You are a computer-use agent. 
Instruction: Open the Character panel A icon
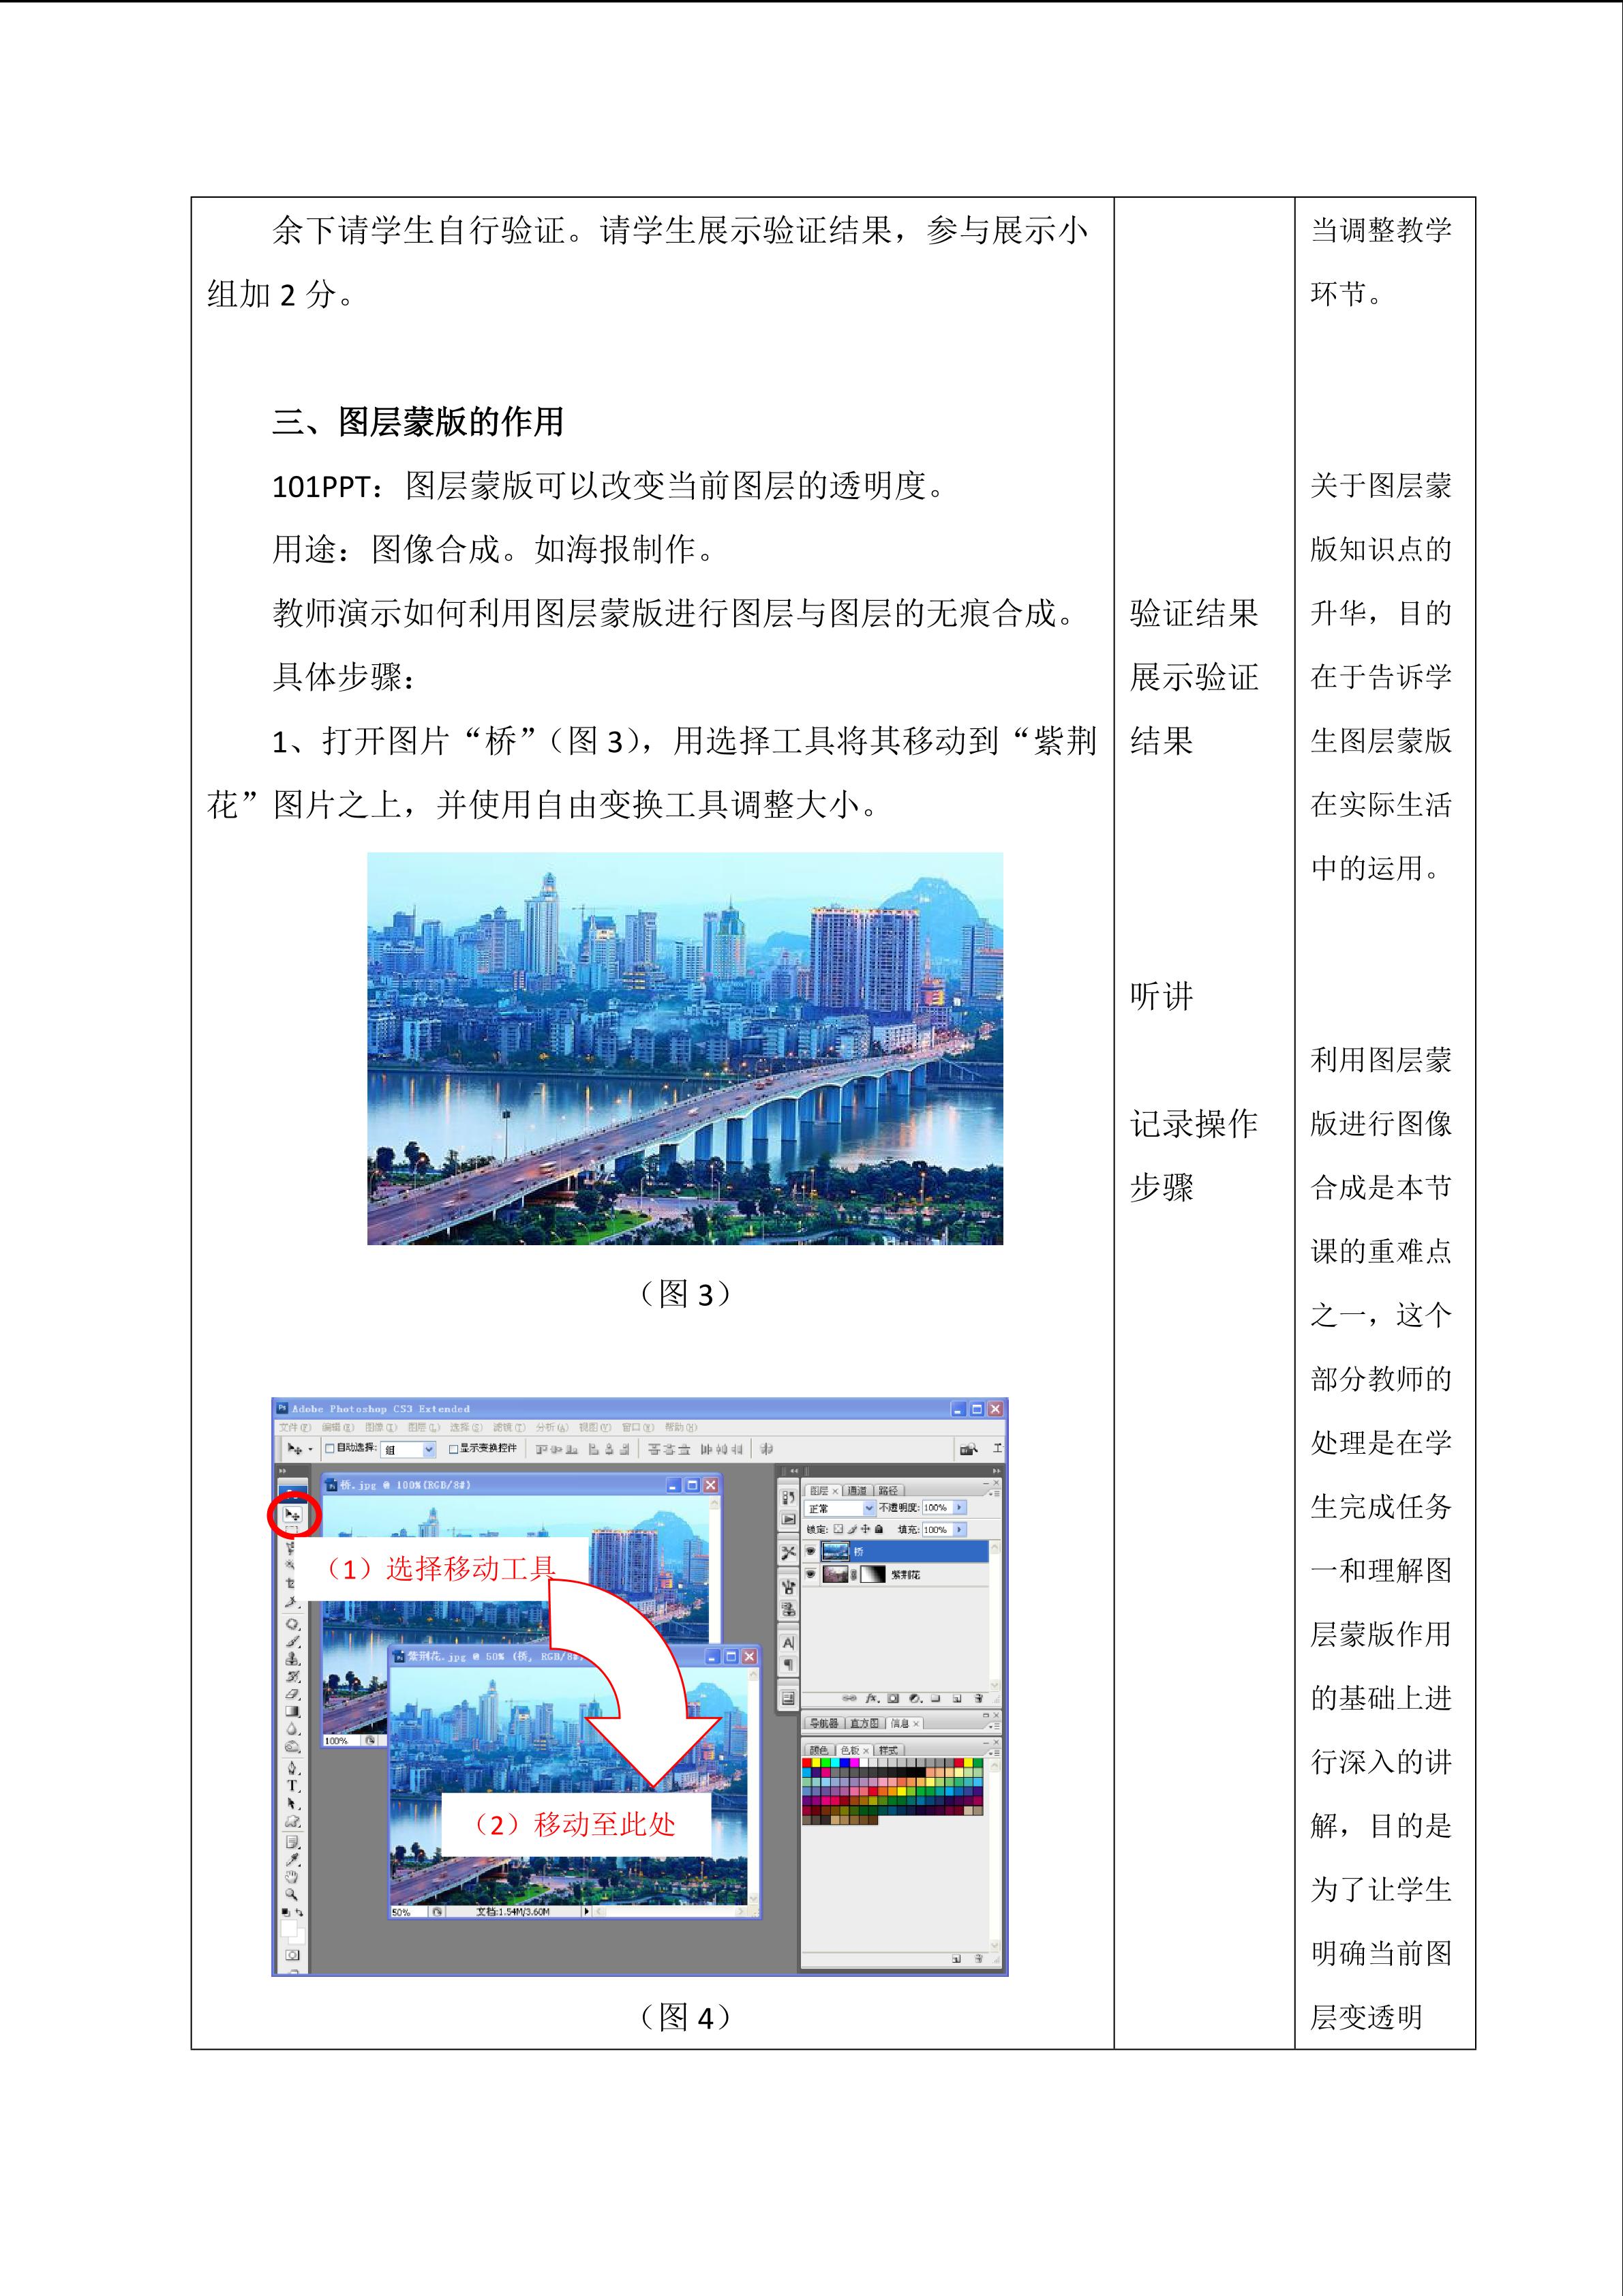click(x=789, y=1643)
